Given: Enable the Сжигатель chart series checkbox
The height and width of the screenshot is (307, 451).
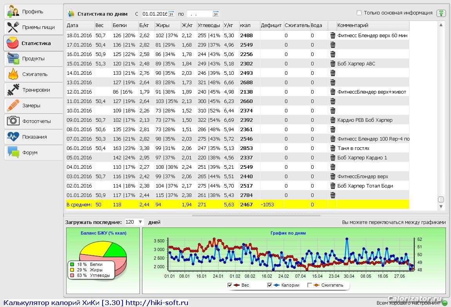Looking at the screenshot, I should [310, 285].
